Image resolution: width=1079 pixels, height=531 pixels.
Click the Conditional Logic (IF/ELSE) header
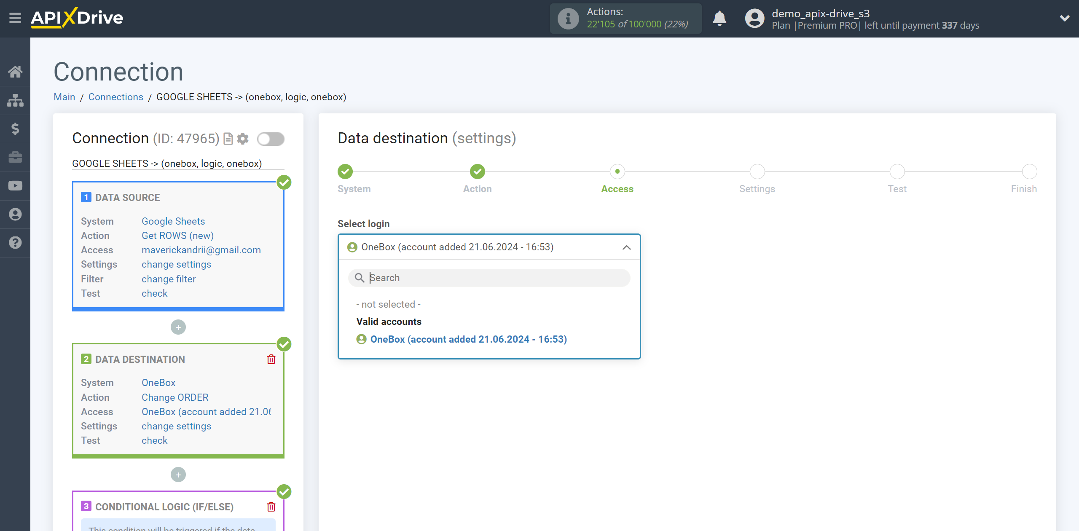(164, 507)
